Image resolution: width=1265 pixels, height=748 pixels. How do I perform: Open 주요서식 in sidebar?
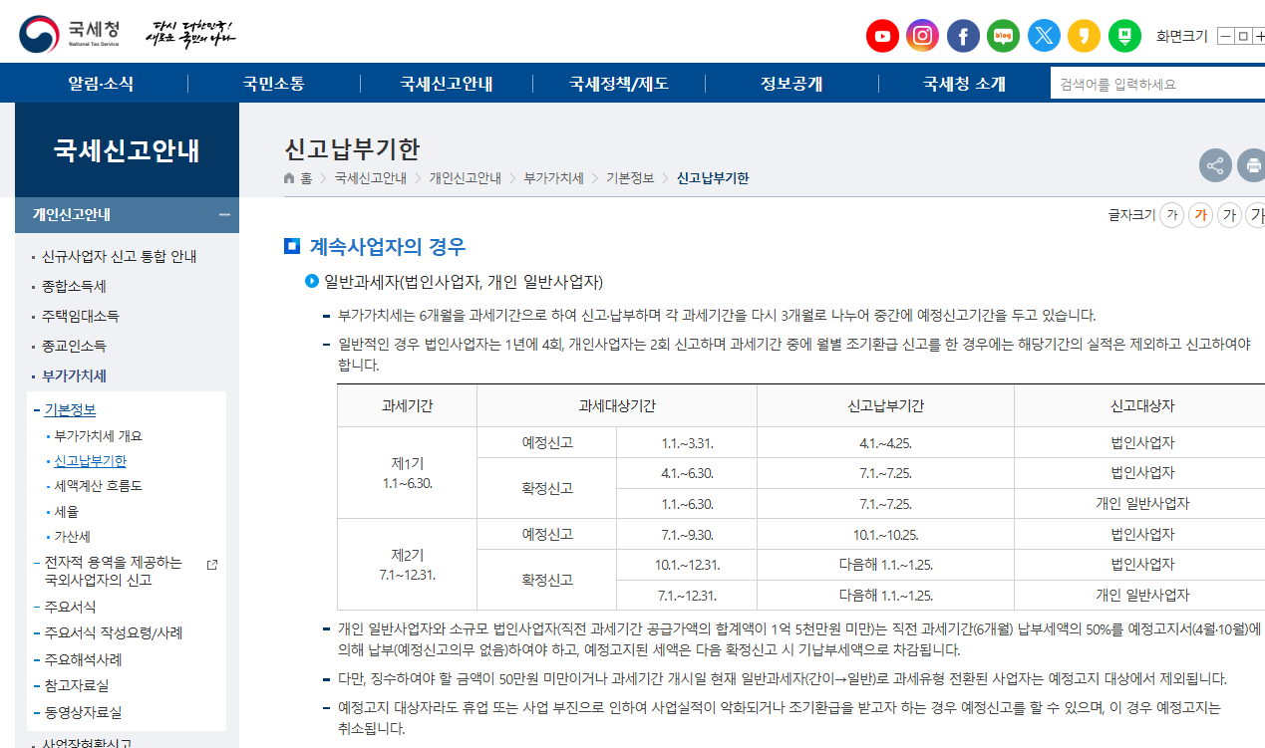click(x=70, y=607)
